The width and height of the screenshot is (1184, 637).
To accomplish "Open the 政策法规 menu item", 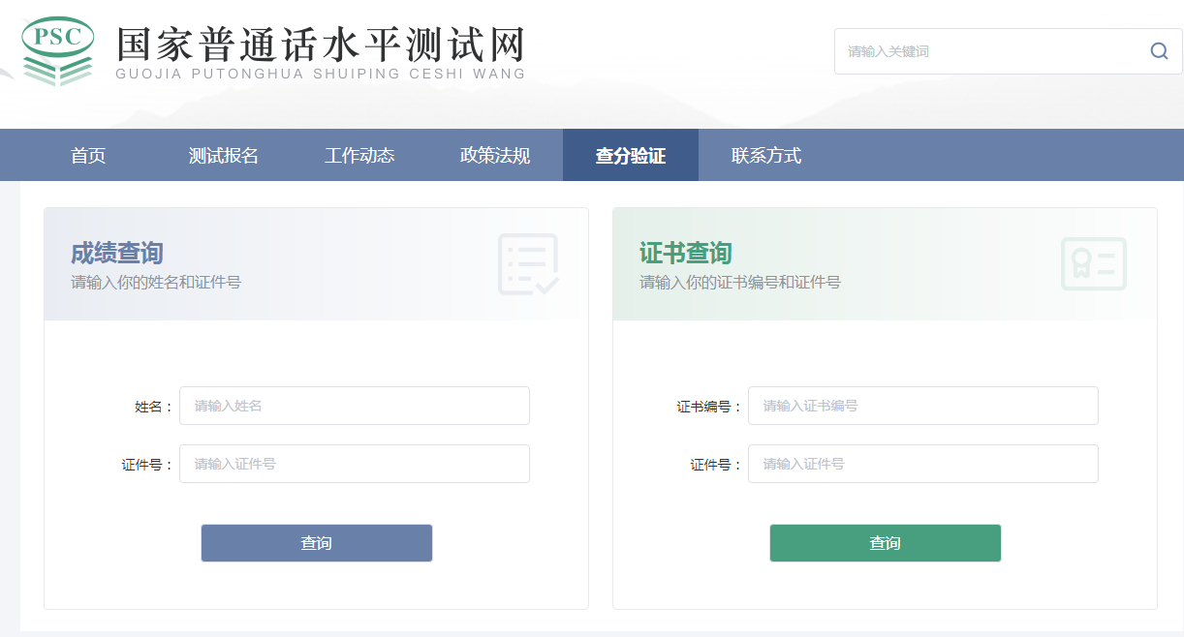I will (x=495, y=155).
